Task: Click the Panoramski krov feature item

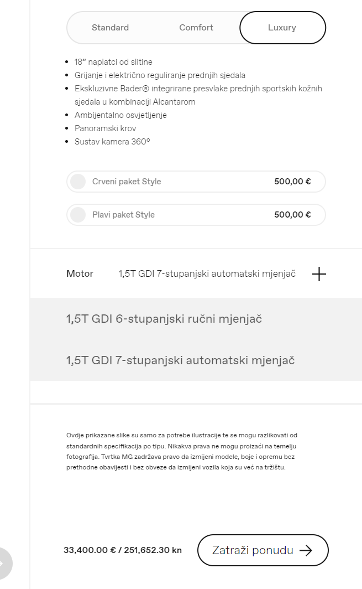Action: [105, 128]
